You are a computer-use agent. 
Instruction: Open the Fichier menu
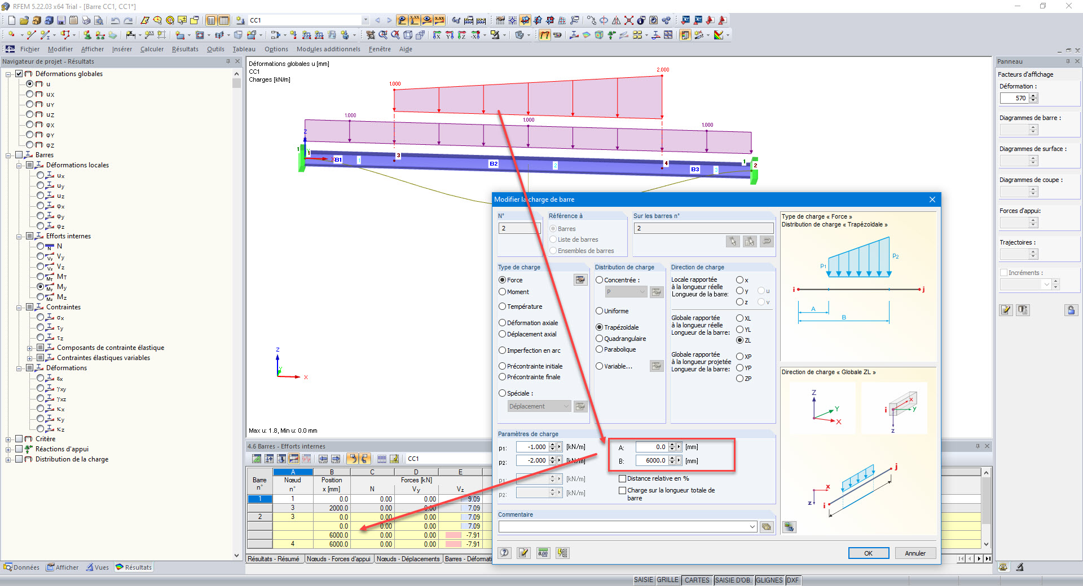(x=30, y=49)
